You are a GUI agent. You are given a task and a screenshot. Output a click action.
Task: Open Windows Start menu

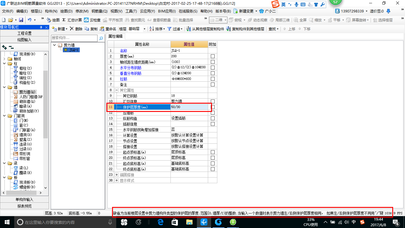(7, 222)
